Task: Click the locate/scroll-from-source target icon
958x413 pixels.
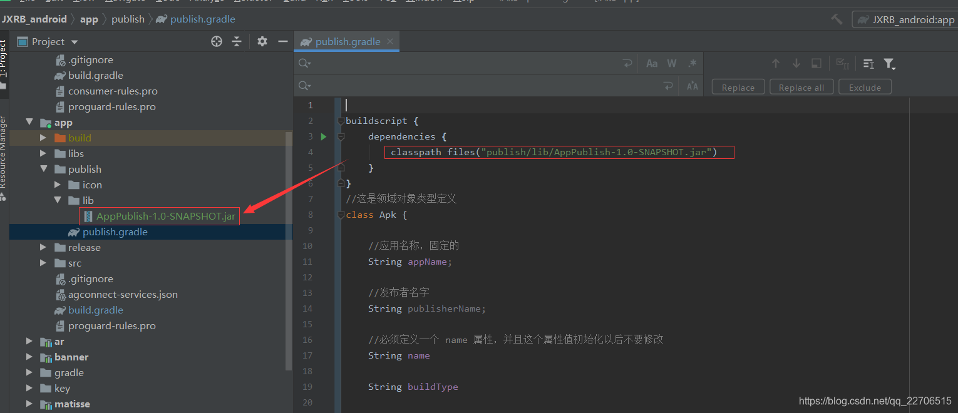Action: pyautogui.click(x=217, y=41)
